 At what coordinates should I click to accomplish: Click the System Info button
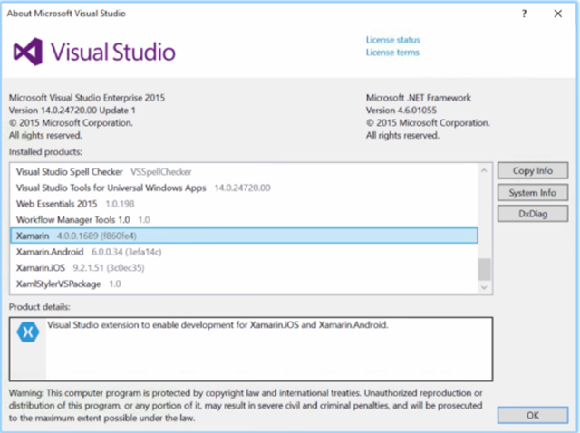pyautogui.click(x=533, y=192)
